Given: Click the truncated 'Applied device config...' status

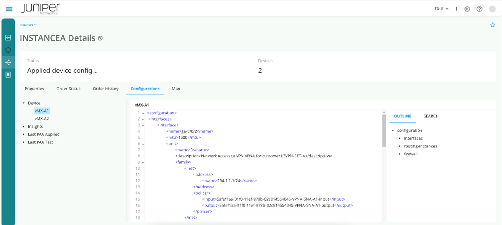Looking at the screenshot, I should [62, 71].
